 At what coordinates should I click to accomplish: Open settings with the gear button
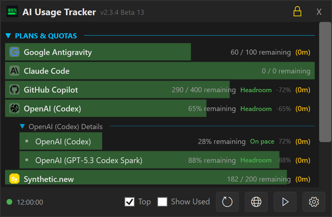314,202
